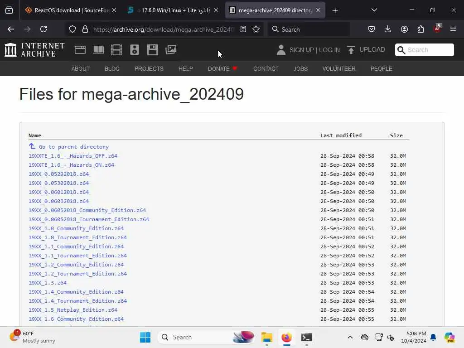Viewport: 464px width, 348px height.
Task: Go back with the browser back arrow
Action: [x=11, y=29]
